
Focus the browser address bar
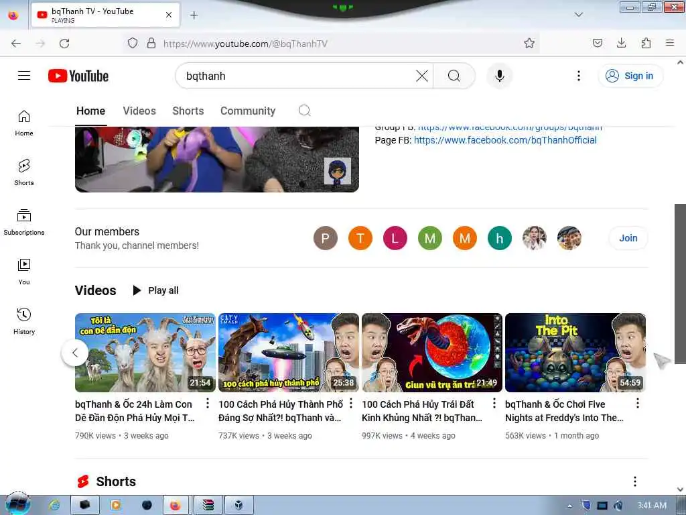click(x=330, y=44)
